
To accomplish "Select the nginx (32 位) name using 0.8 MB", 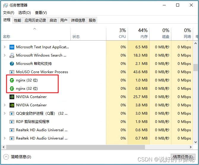I will click(x=27, y=89).
